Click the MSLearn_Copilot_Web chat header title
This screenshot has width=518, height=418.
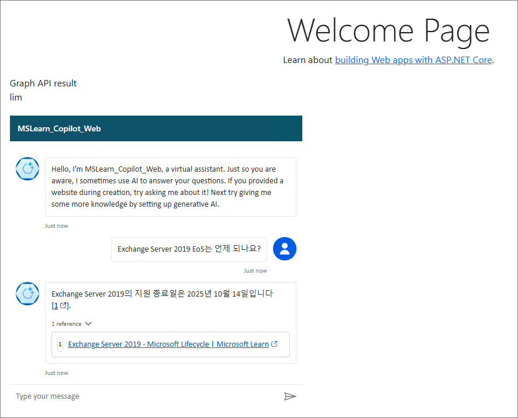59,128
